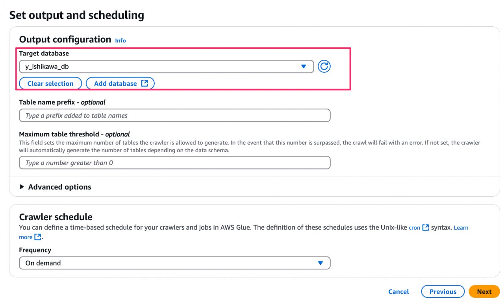Click the external link icon after Learn more
The height and width of the screenshot is (306, 504).
click(x=38, y=237)
